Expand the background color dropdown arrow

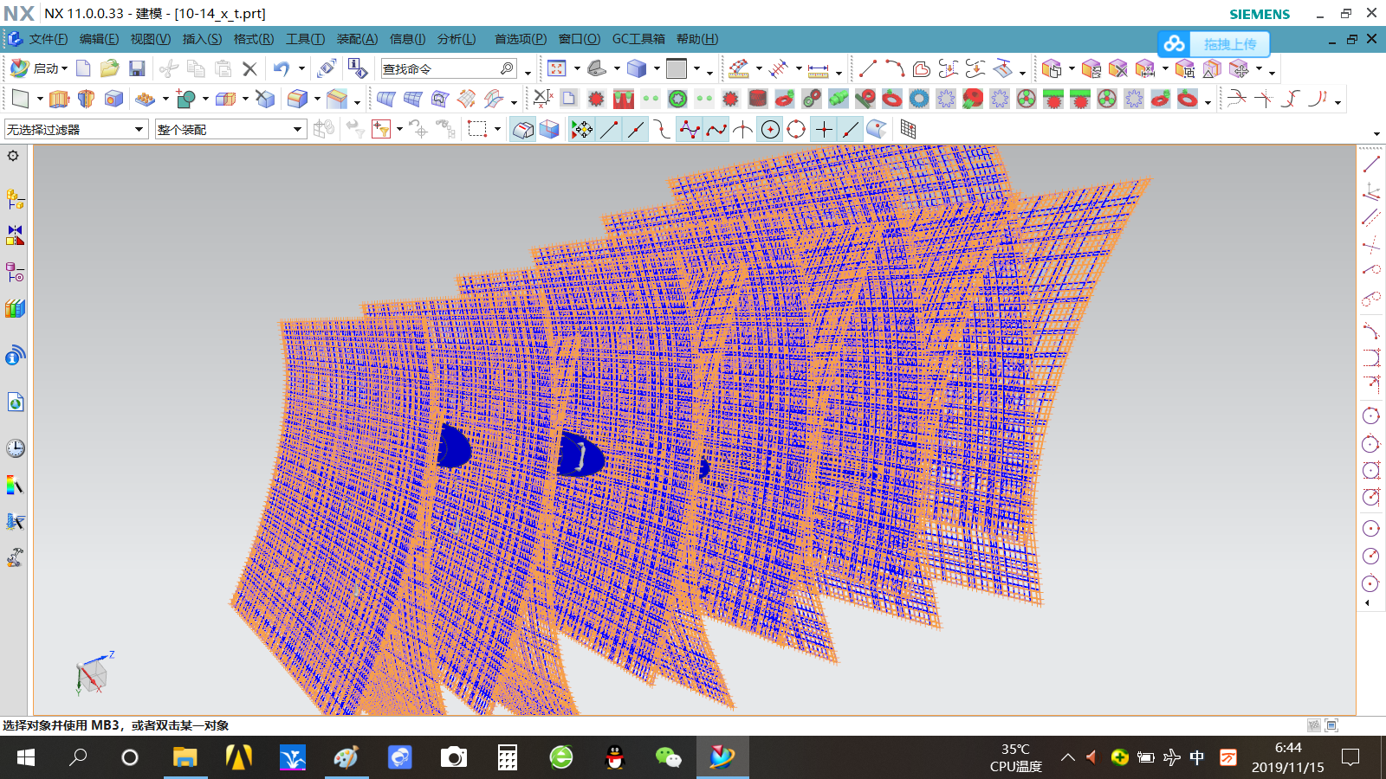[696, 68]
